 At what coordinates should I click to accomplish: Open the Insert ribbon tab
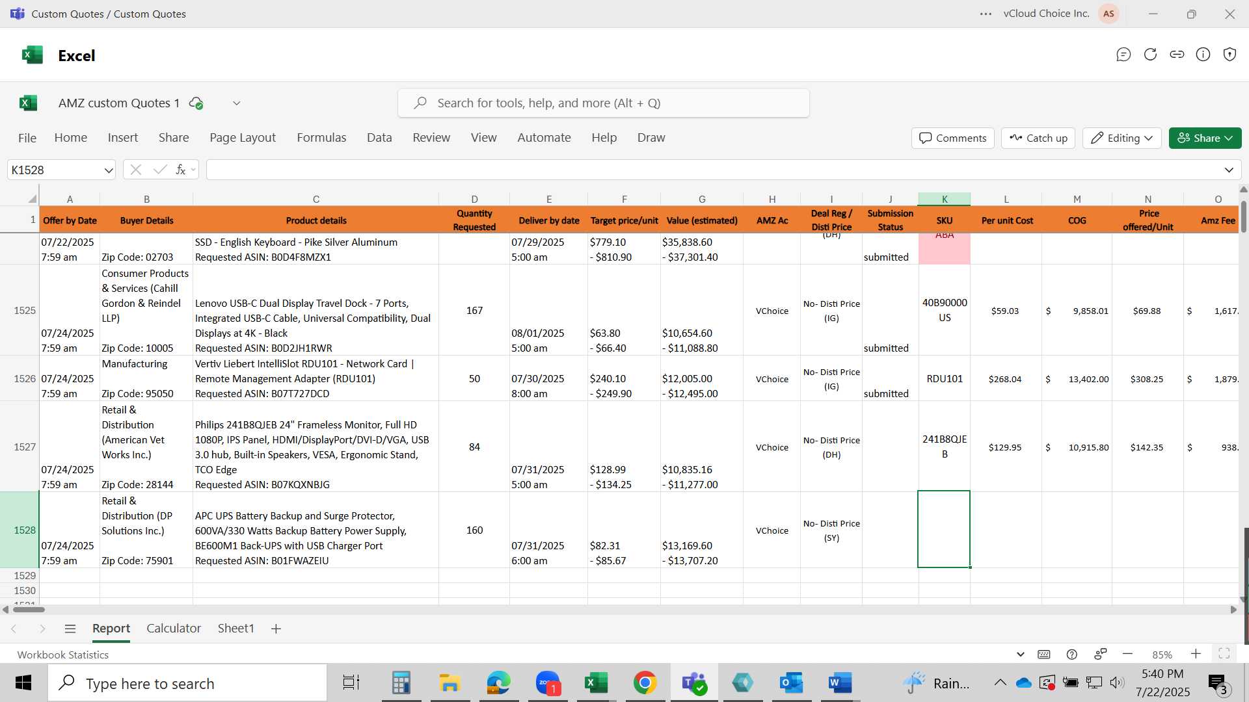coord(123,138)
